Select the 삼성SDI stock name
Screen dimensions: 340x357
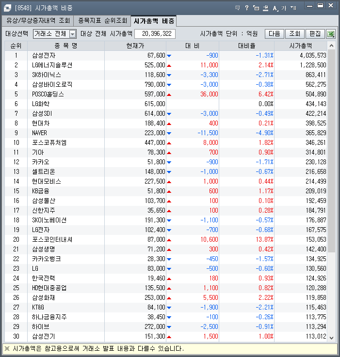point(42,114)
